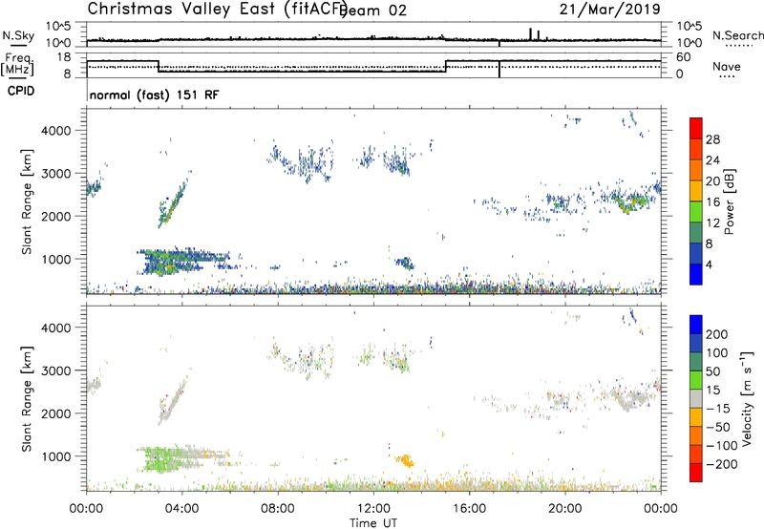Click the '4000' tick on power panel
This screenshot has width=764, height=529.
[x=55, y=131]
